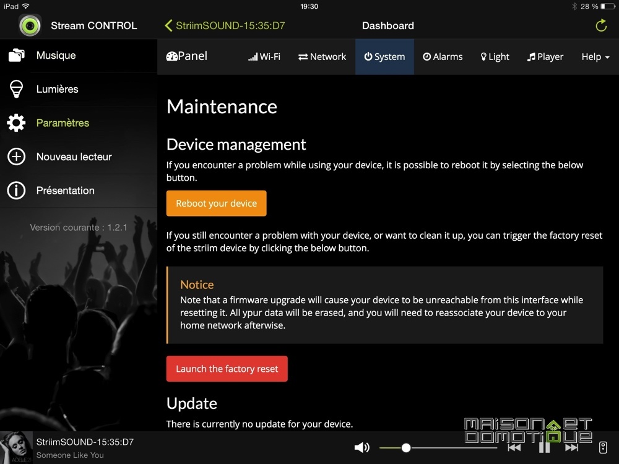Tap the StriimSOUND-15:35:D7 back link

[x=230, y=25]
